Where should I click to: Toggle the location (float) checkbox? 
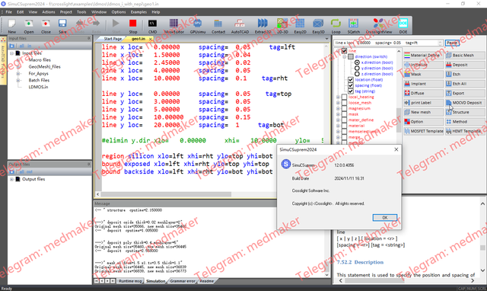(x=351, y=79)
